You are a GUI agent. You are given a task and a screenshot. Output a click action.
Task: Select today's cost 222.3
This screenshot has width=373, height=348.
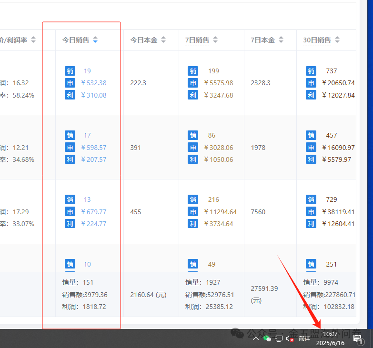click(138, 83)
